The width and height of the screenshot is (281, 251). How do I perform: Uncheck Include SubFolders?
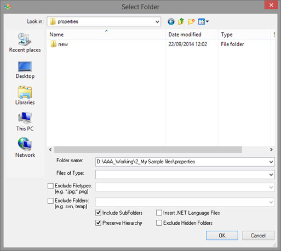coord(98,213)
